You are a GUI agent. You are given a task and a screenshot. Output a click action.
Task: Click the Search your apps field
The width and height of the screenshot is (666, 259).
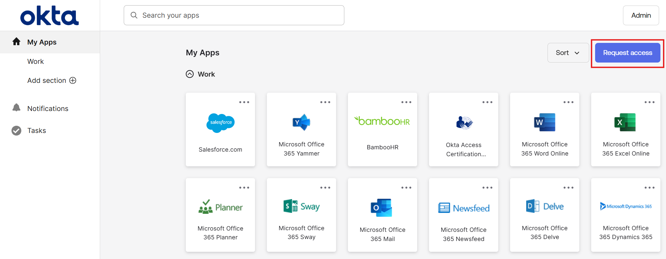[x=234, y=15]
